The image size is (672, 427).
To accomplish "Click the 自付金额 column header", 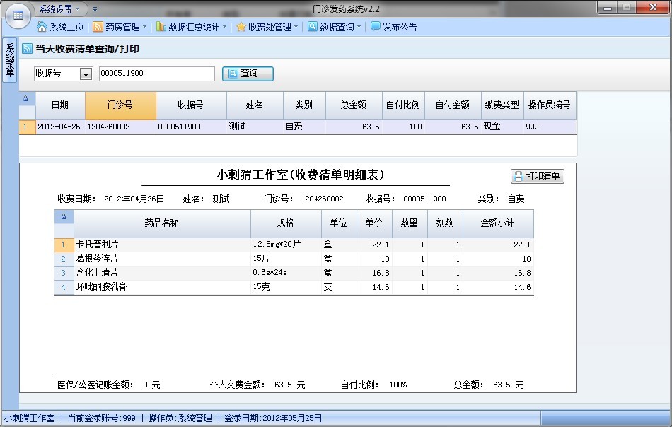I will coord(453,105).
